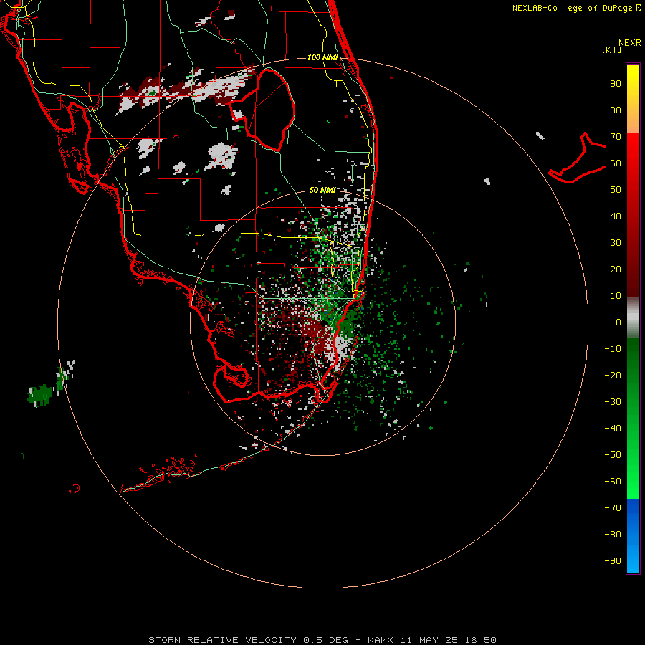Select the NEXR label above the scale
Screen dimensions: 645x645
point(630,43)
